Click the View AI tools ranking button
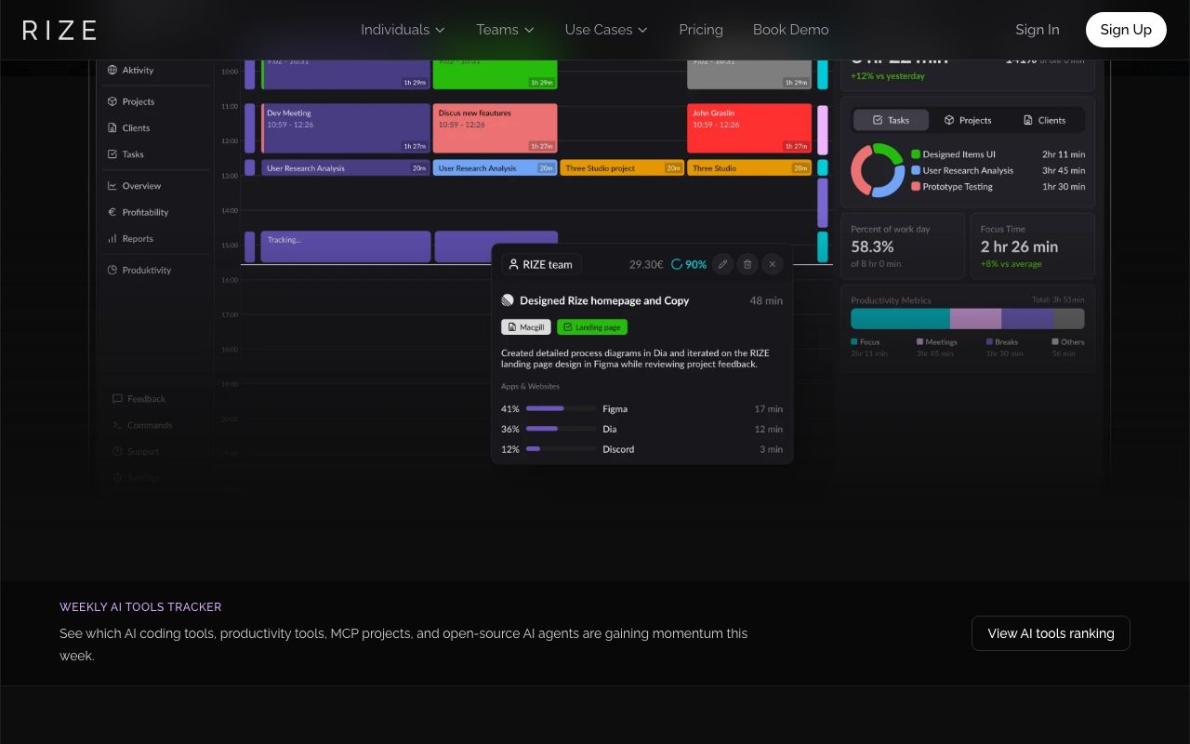Image resolution: width=1190 pixels, height=744 pixels. coord(1051,633)
